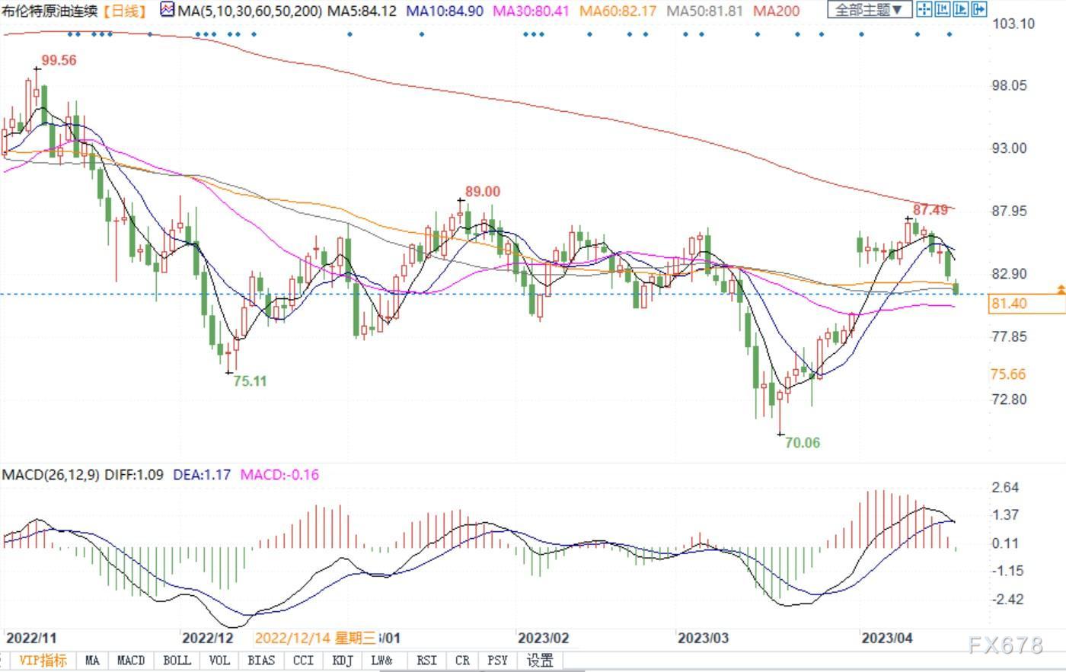
Task: Click the blue dot marker above 87.49 peak
Action: tap(917, 33)
